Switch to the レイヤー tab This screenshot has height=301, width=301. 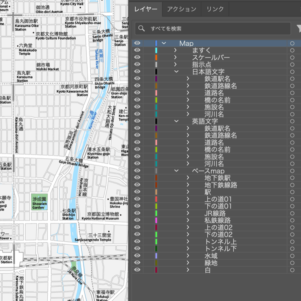(x=146, y=9)
